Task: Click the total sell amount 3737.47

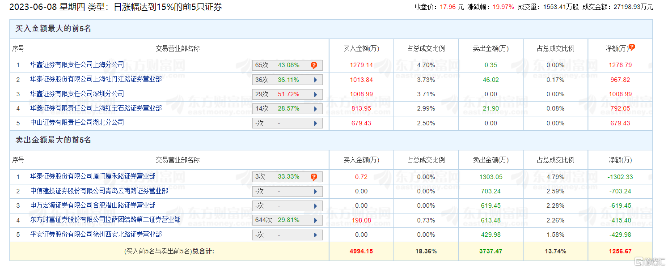Action: (x=490, y=251)
